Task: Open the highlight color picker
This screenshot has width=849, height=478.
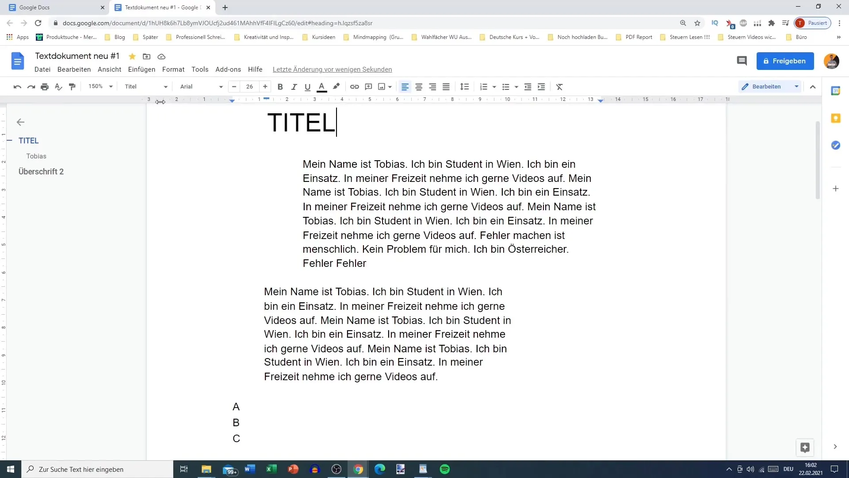Action: point(336,87)
